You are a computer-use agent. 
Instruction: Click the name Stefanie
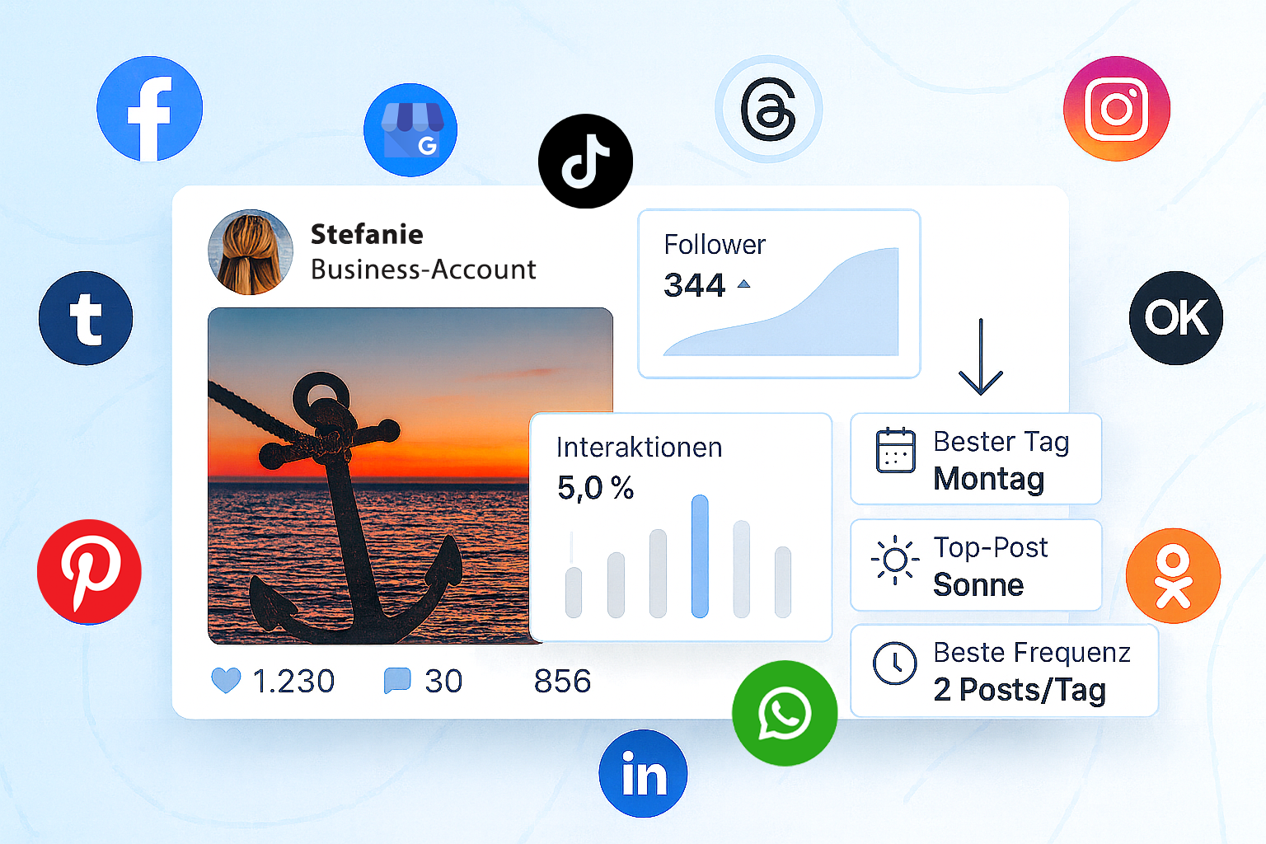[x=367, y=234]
